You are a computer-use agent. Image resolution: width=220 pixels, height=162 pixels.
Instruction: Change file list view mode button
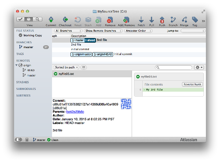pos(84,67)
